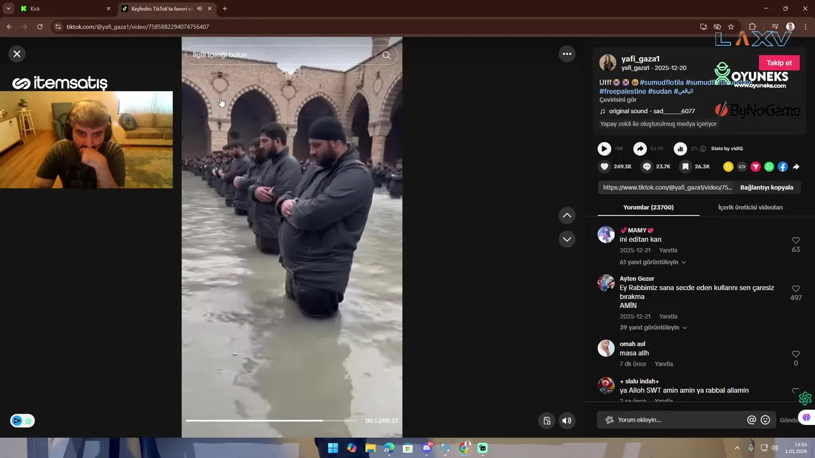Click the vidIQ bar chart stats icon
Viewport: 815px width, 458px height.
pos(680,148)
